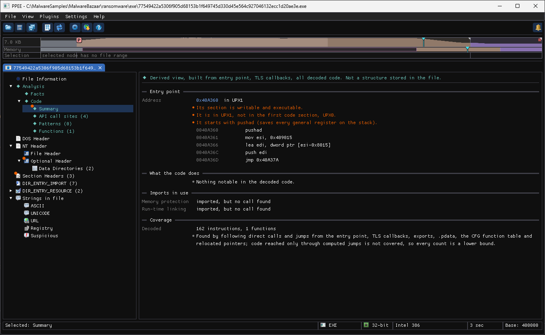Viewport: 545px width, 335px height.
Task: Show the ASCII strings list
Action: [37, 206]
